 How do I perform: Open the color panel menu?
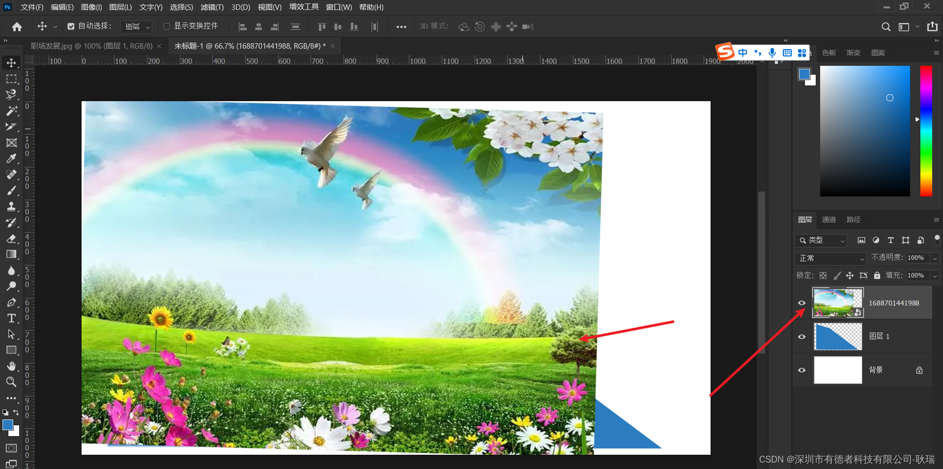pos(936,53)
